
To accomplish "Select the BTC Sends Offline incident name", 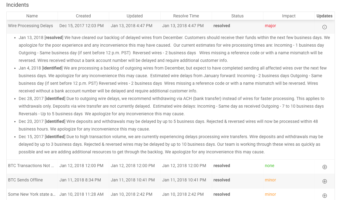I will [x=26, y=180].
